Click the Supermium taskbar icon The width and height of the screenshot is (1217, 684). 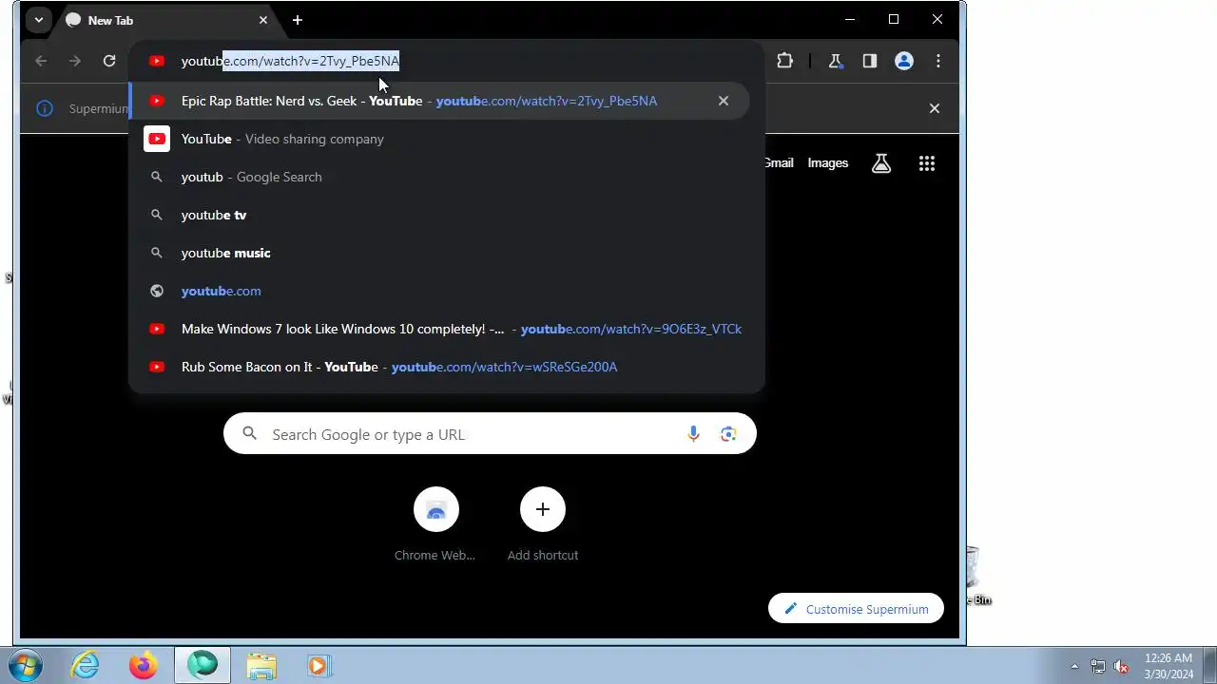click(203, 665)
